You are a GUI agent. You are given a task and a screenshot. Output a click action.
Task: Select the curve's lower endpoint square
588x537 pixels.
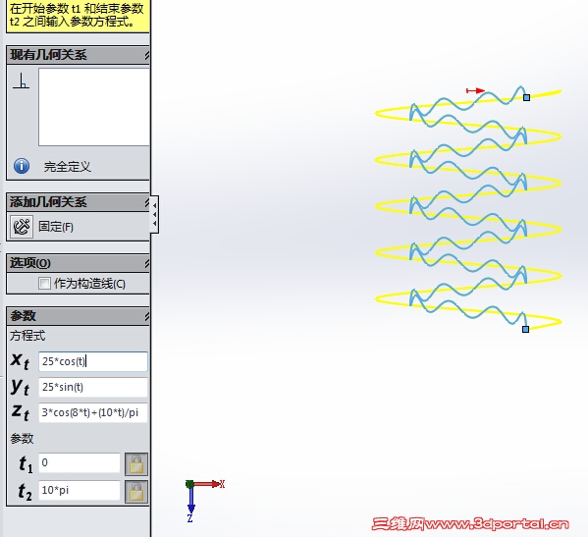click(x=526, y=329)
